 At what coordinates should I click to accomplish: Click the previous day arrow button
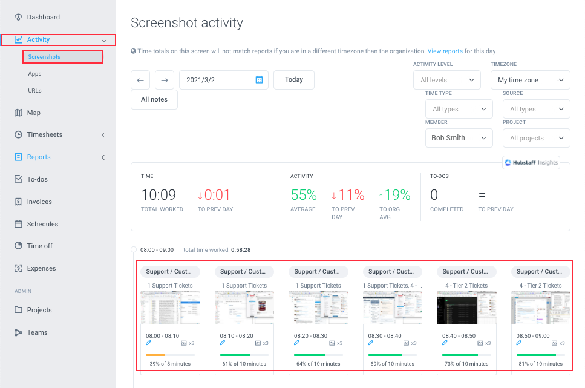(x=140, y=80)
